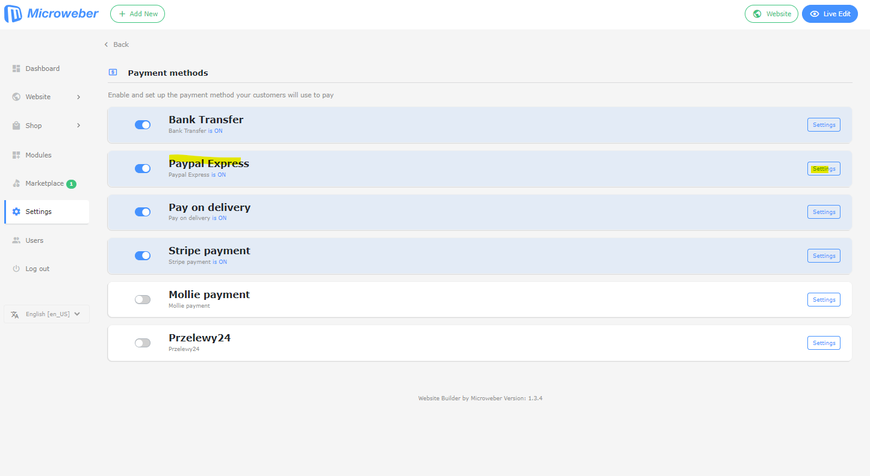Image resolution: width=870 pixels, height=476 pixels.
Task: Click the Payment methods dollar icon
Action: [x=113, y=73]
